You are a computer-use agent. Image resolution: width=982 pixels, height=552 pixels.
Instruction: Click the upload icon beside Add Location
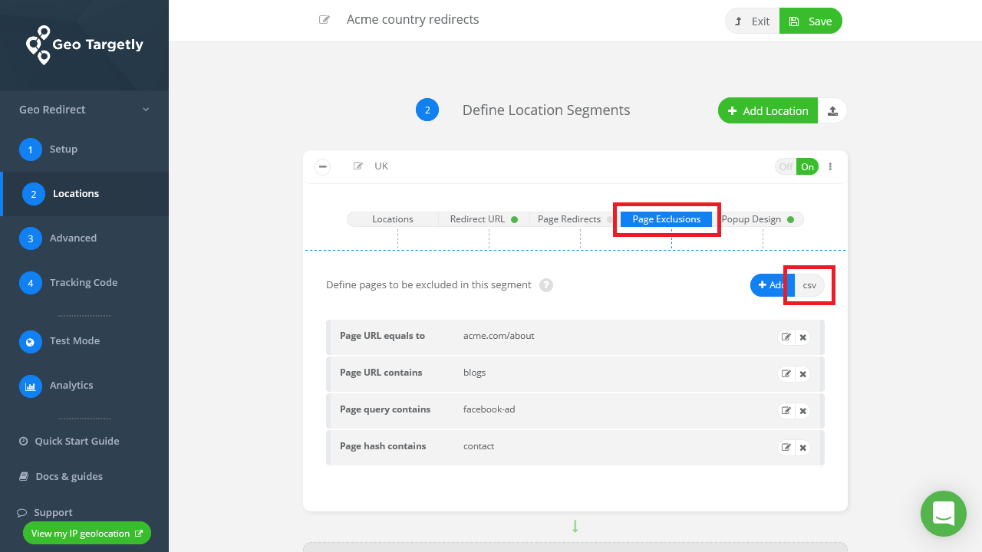pyautogui.click(x=833, y=110)
